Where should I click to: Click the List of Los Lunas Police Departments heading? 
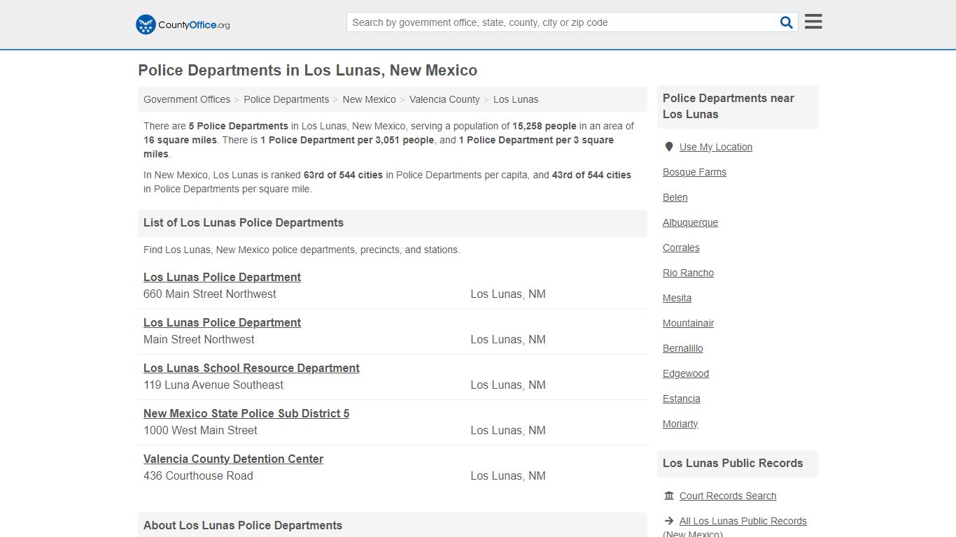click(x=244, y=223)
